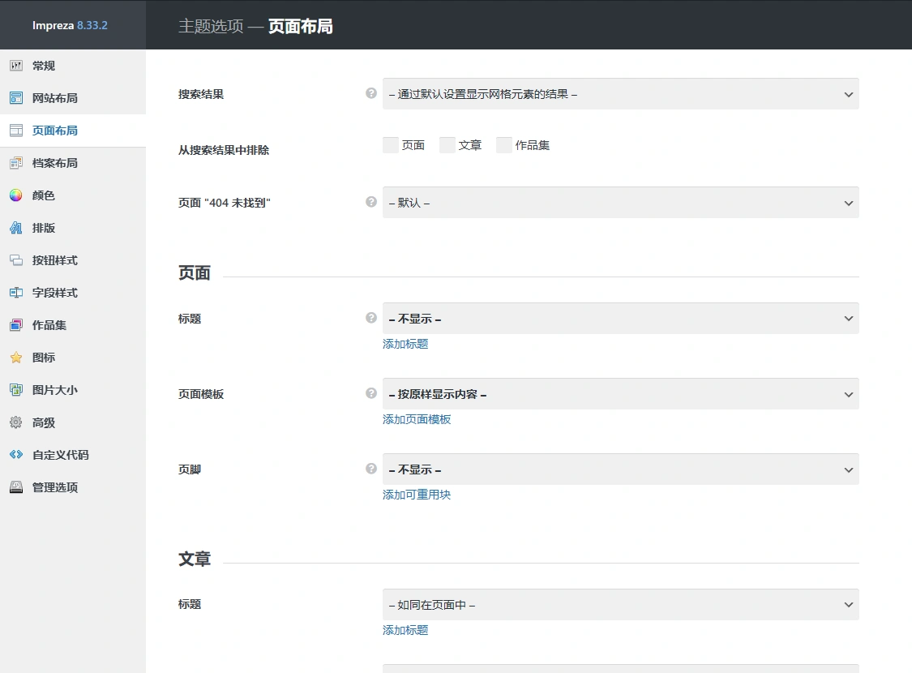Click the 添加可重用块 link
The width and height of the screenshot is (912, 673).
pos(416,495)
